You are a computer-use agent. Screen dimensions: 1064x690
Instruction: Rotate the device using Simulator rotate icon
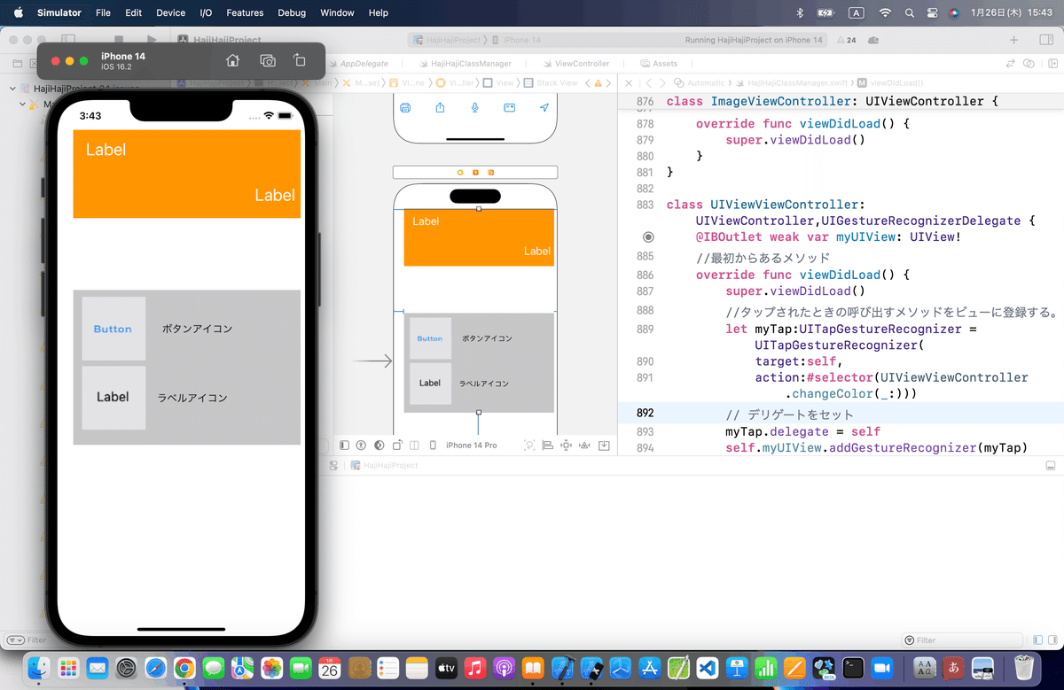tap(300, 60)
